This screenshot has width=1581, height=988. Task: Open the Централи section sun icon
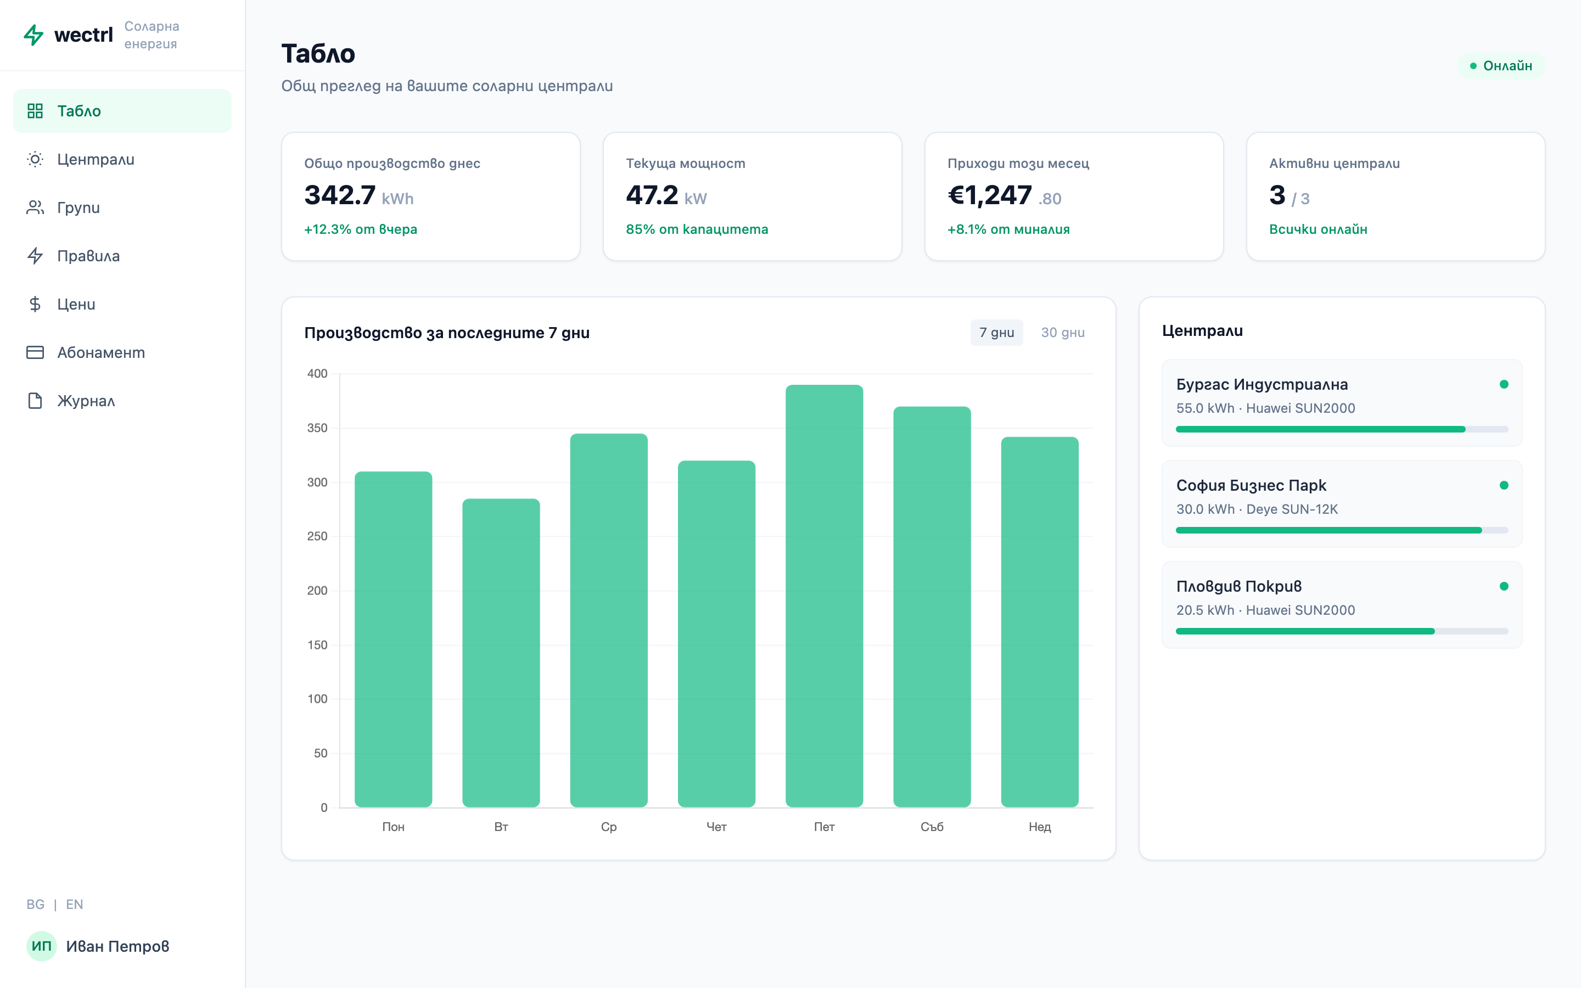click(x=36, y=159)
